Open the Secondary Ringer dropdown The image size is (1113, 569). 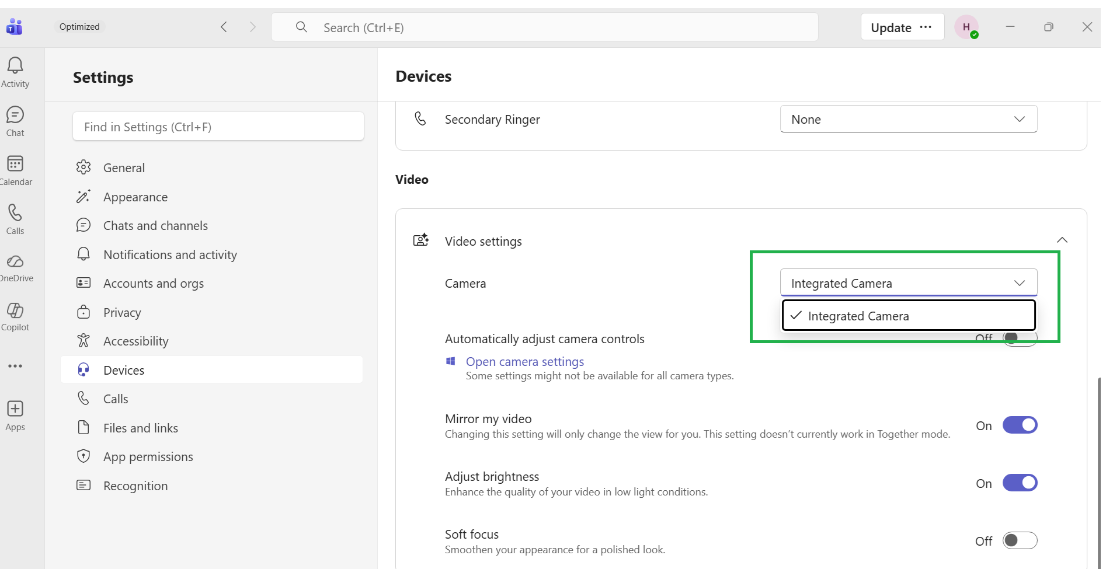point(909,119)
